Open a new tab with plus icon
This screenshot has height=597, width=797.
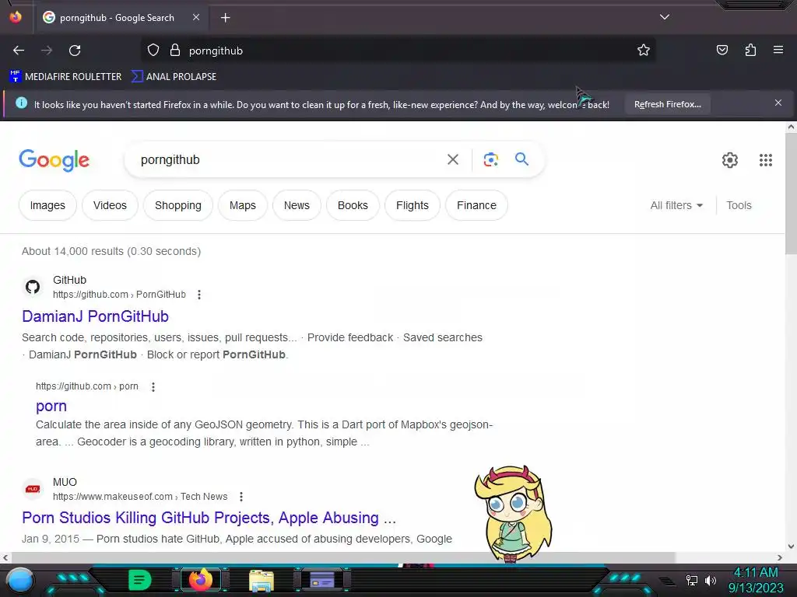(225, 18)
